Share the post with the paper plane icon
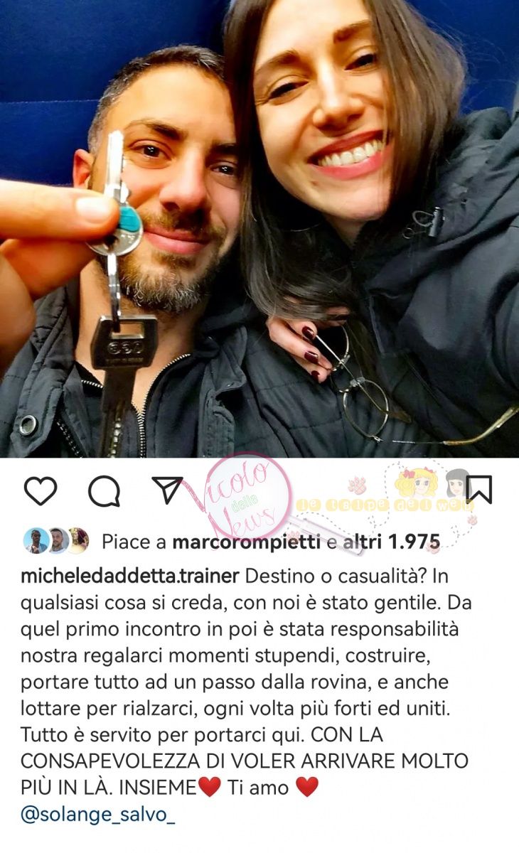Viewport: 519px width, 853px height. click(x=168, y=490)
